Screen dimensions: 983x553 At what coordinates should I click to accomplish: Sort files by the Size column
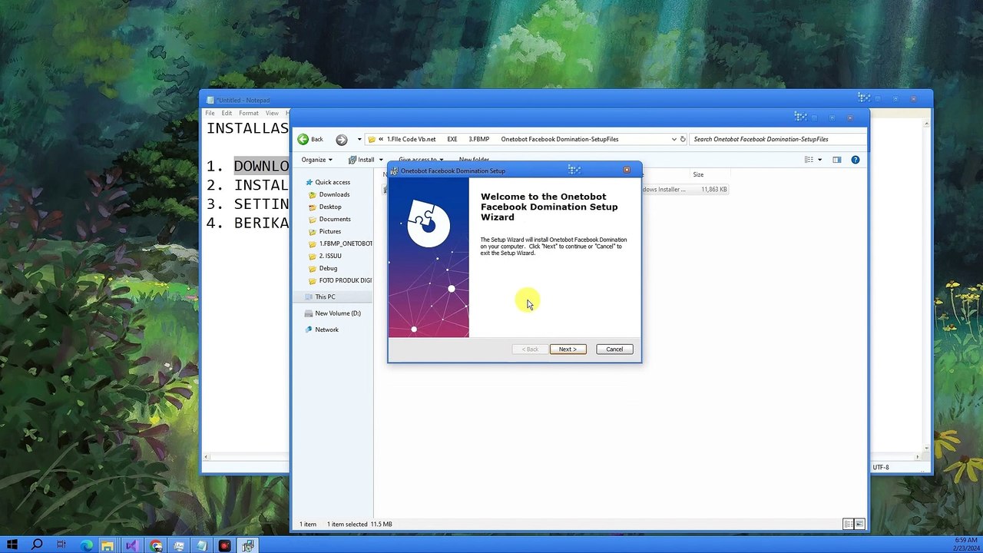pos(698,174)
